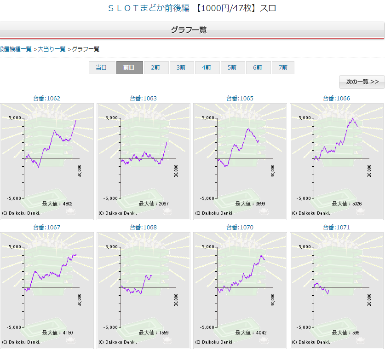The width and height of the screenshot is (385, 351).
Task: Open the 台番:1062 link
Action: (x=46, y=98)
